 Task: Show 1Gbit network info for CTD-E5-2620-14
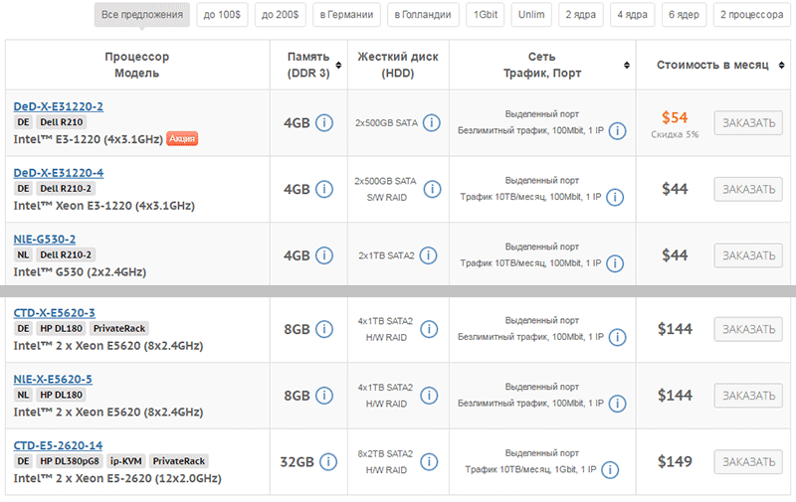pos(610,470)
